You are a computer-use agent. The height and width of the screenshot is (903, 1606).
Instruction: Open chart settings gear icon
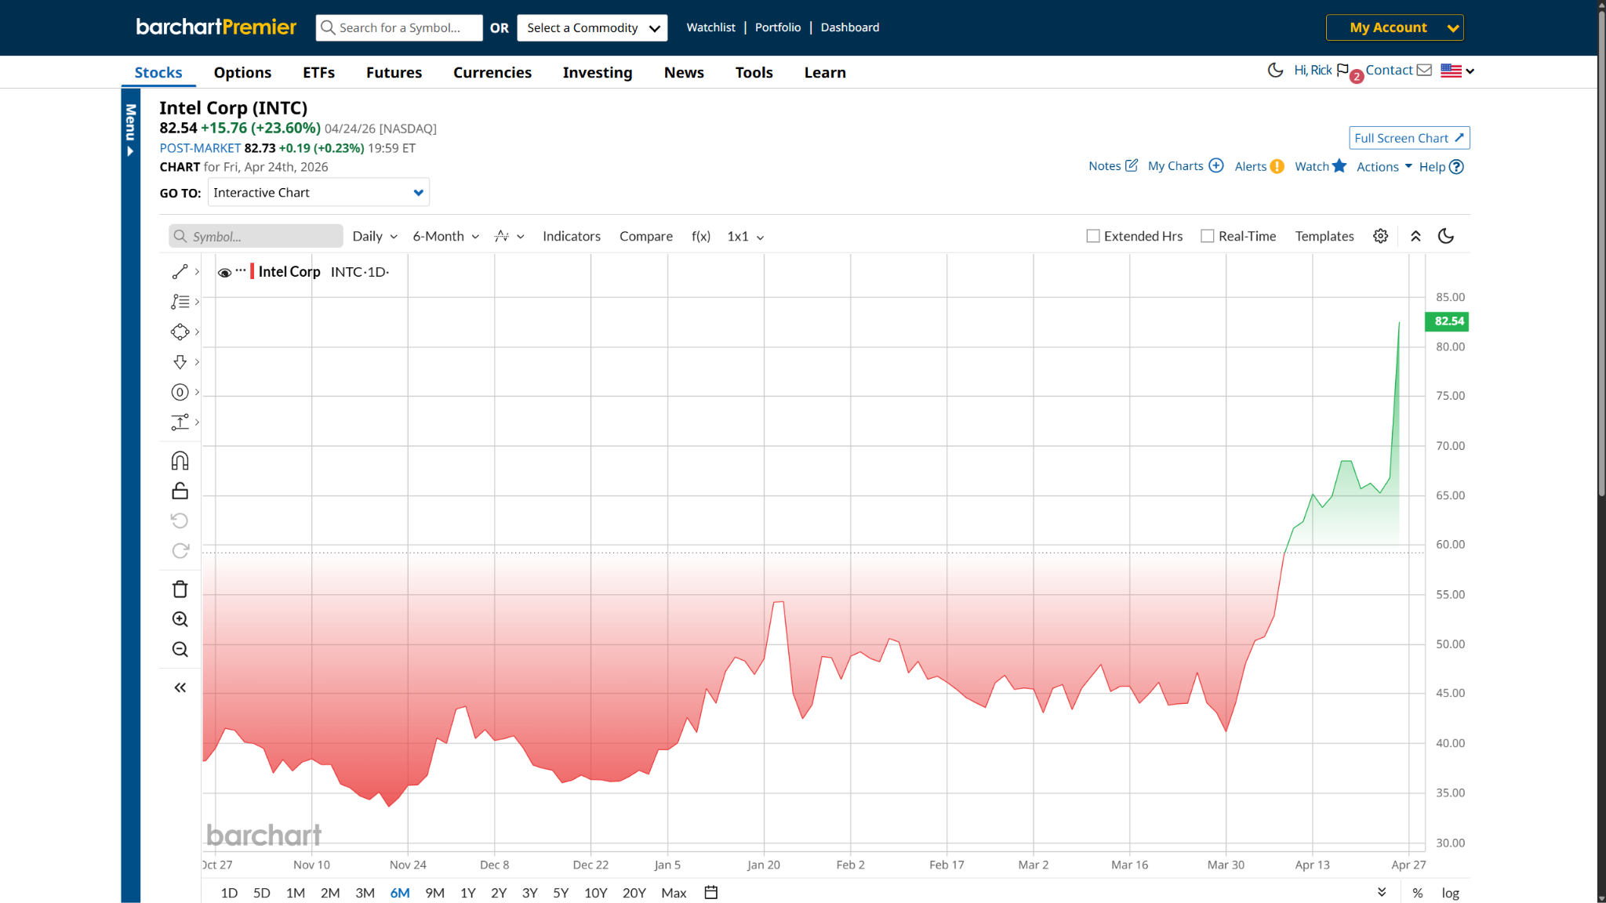[1380, 236]
